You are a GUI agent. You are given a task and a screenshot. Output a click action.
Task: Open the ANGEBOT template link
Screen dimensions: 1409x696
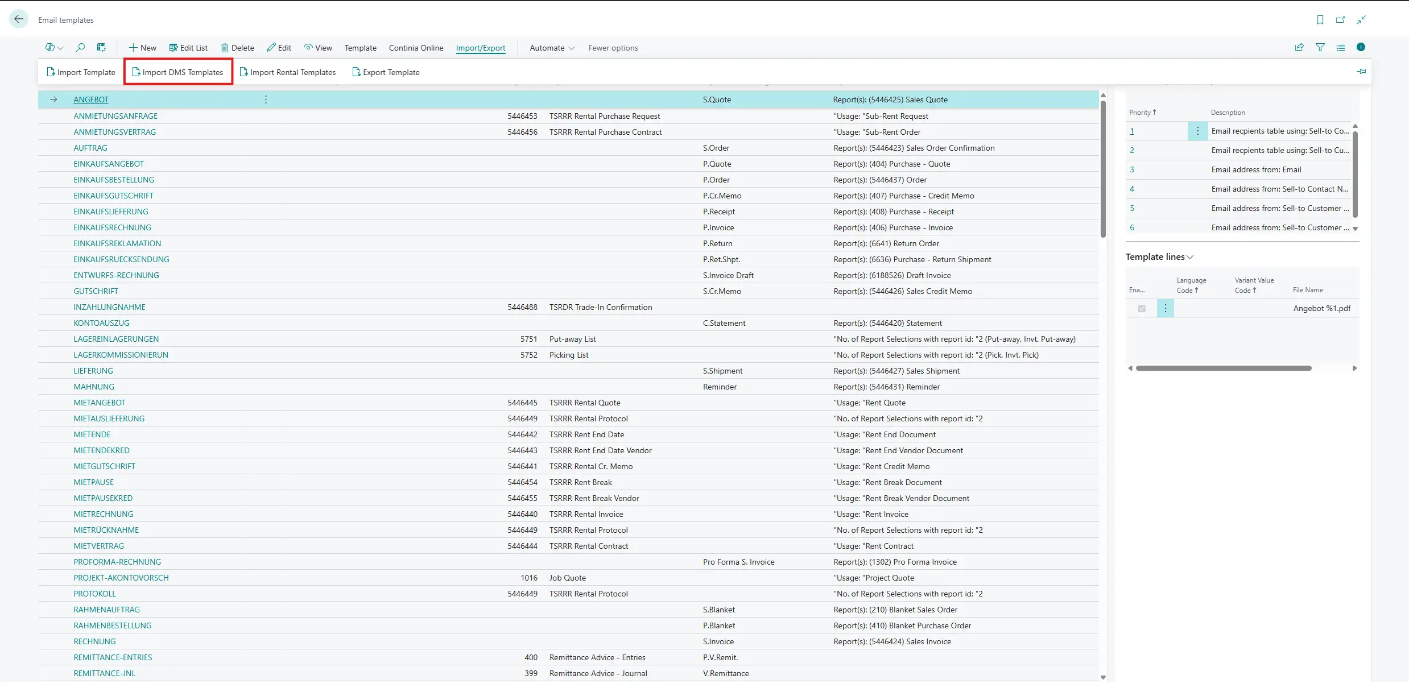click(90, 100)
